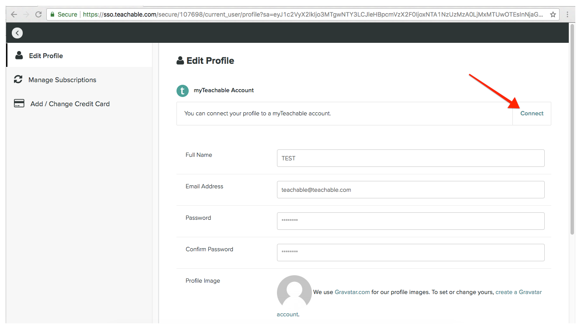Click the browser back arrow
The height and width of the screenshot is (329, 581).
click(x=14, y=14)
